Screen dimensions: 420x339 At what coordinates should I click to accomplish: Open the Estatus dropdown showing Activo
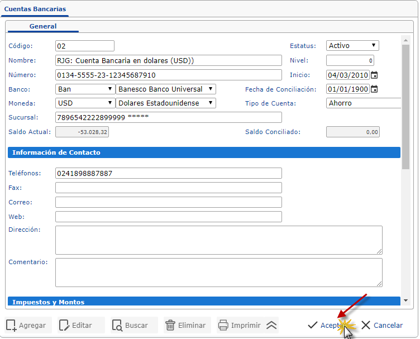pyautogui.click(x=352, y=46)
